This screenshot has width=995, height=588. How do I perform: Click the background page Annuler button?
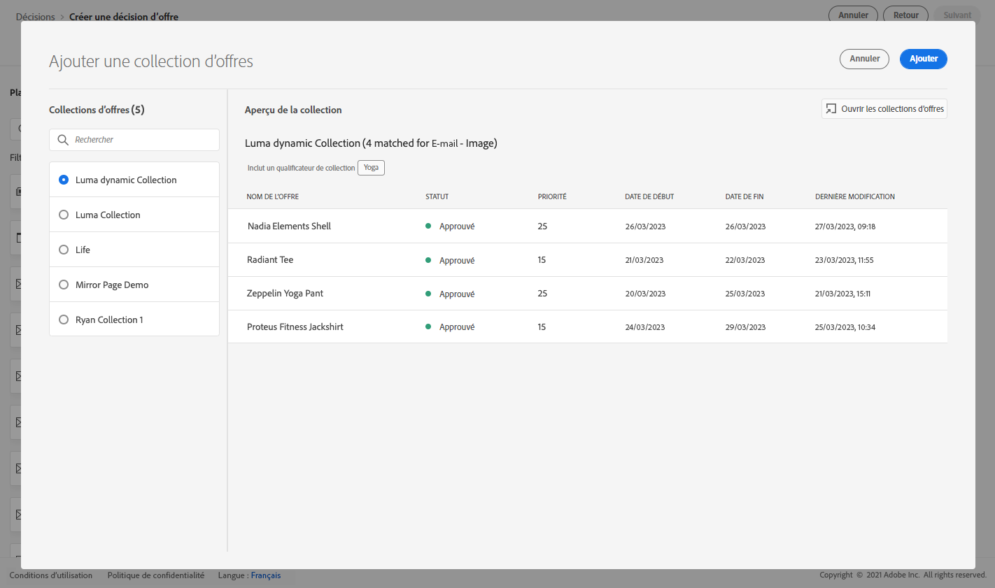(x=853, y=15)
